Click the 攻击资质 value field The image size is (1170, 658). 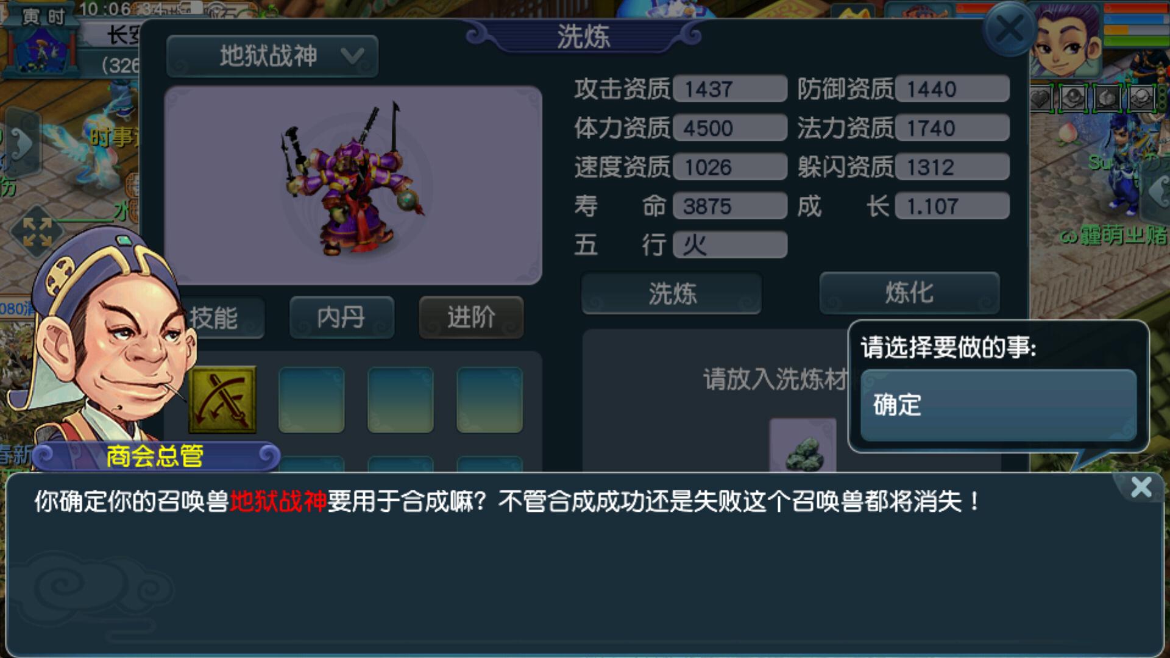click(730, 89)
